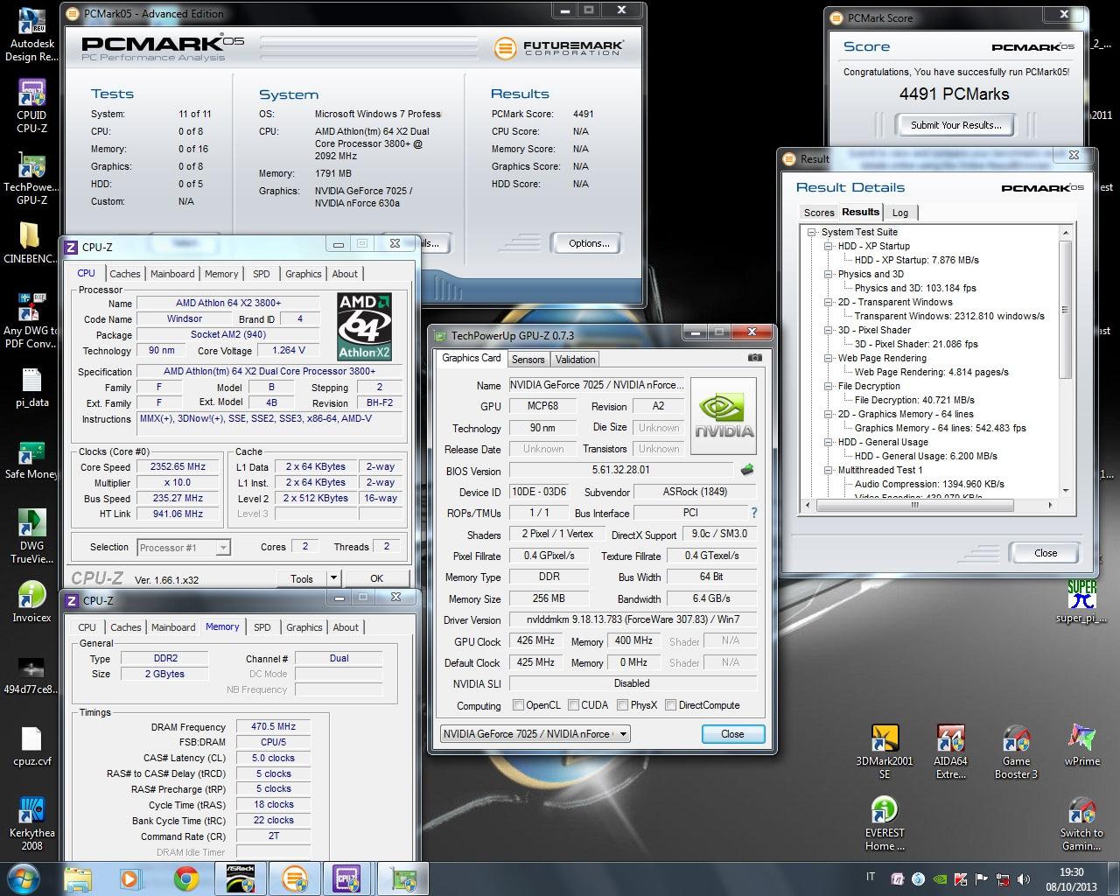Open the super_pi desktop icon
This screenshot has width=1120, height=896.
click(x=1081, y=601)
